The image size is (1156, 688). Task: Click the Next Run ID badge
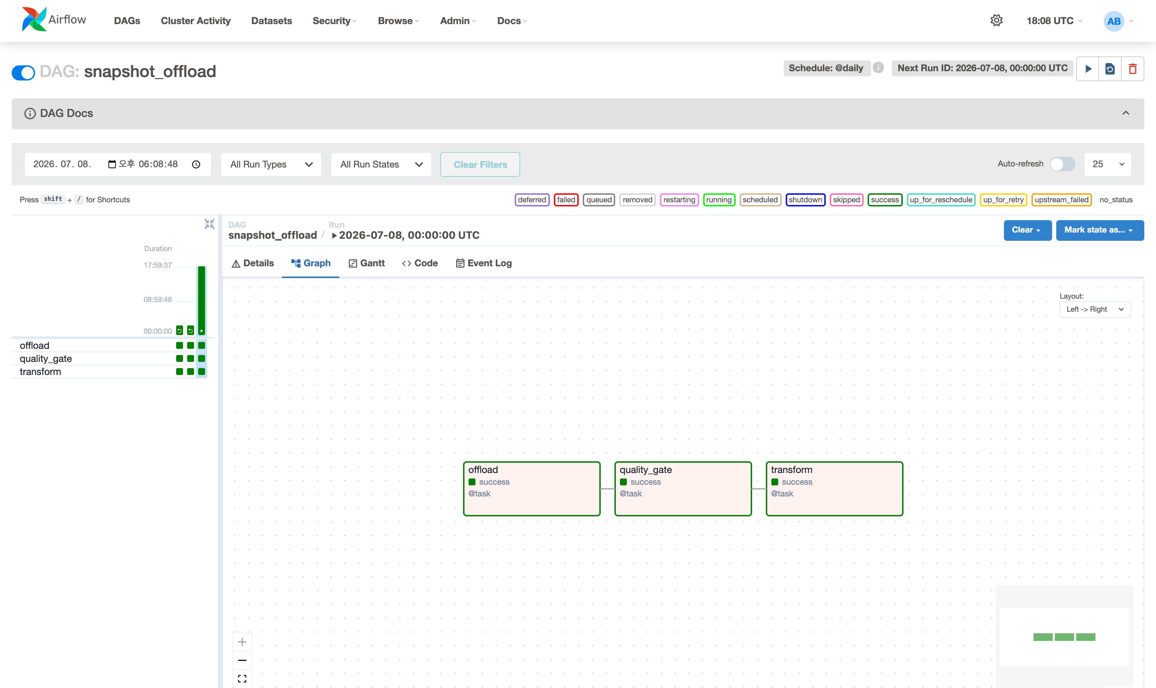(x=982, y=68)
